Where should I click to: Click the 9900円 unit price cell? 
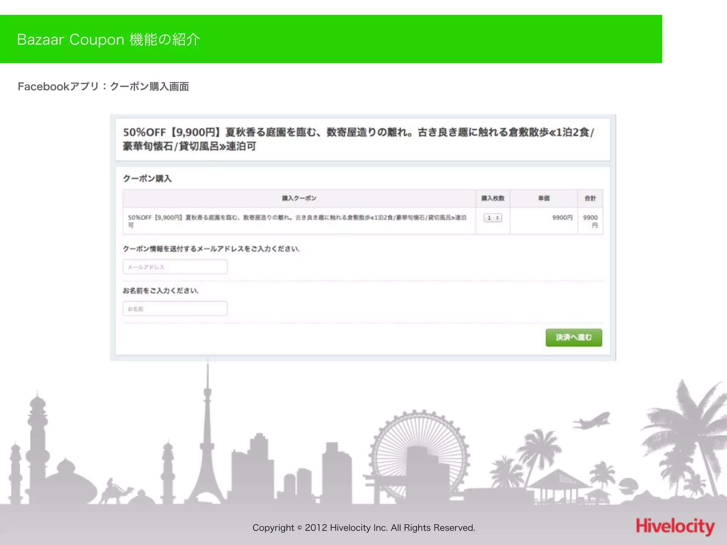pos(544,221)
